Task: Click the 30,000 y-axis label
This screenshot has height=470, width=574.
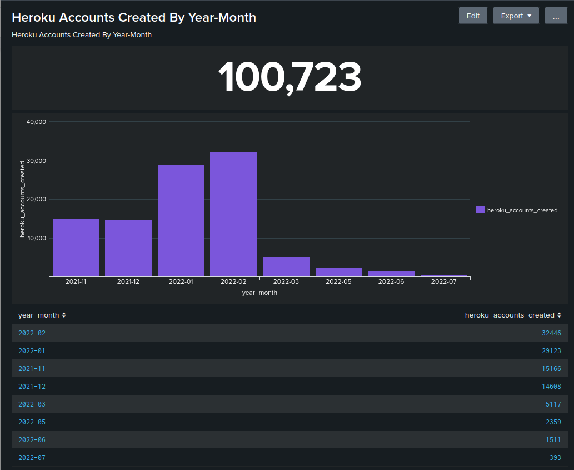Action: 36,161
